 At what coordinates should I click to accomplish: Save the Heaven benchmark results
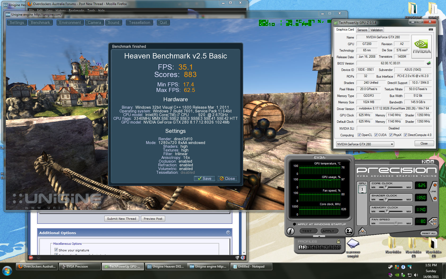[204, 179]
